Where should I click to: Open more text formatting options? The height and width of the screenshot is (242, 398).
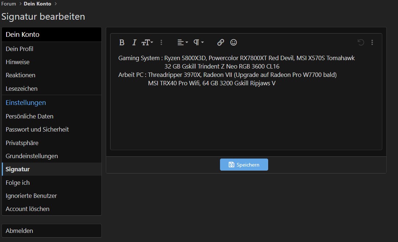[x=161, y=42]
